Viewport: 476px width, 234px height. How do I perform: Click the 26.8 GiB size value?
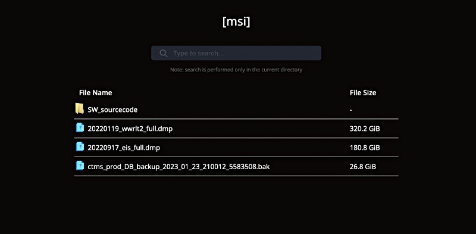click(363, 167)
